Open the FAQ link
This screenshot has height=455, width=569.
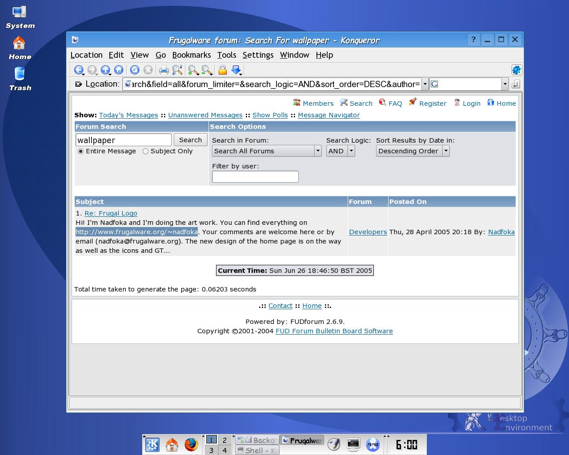point(395,104)
